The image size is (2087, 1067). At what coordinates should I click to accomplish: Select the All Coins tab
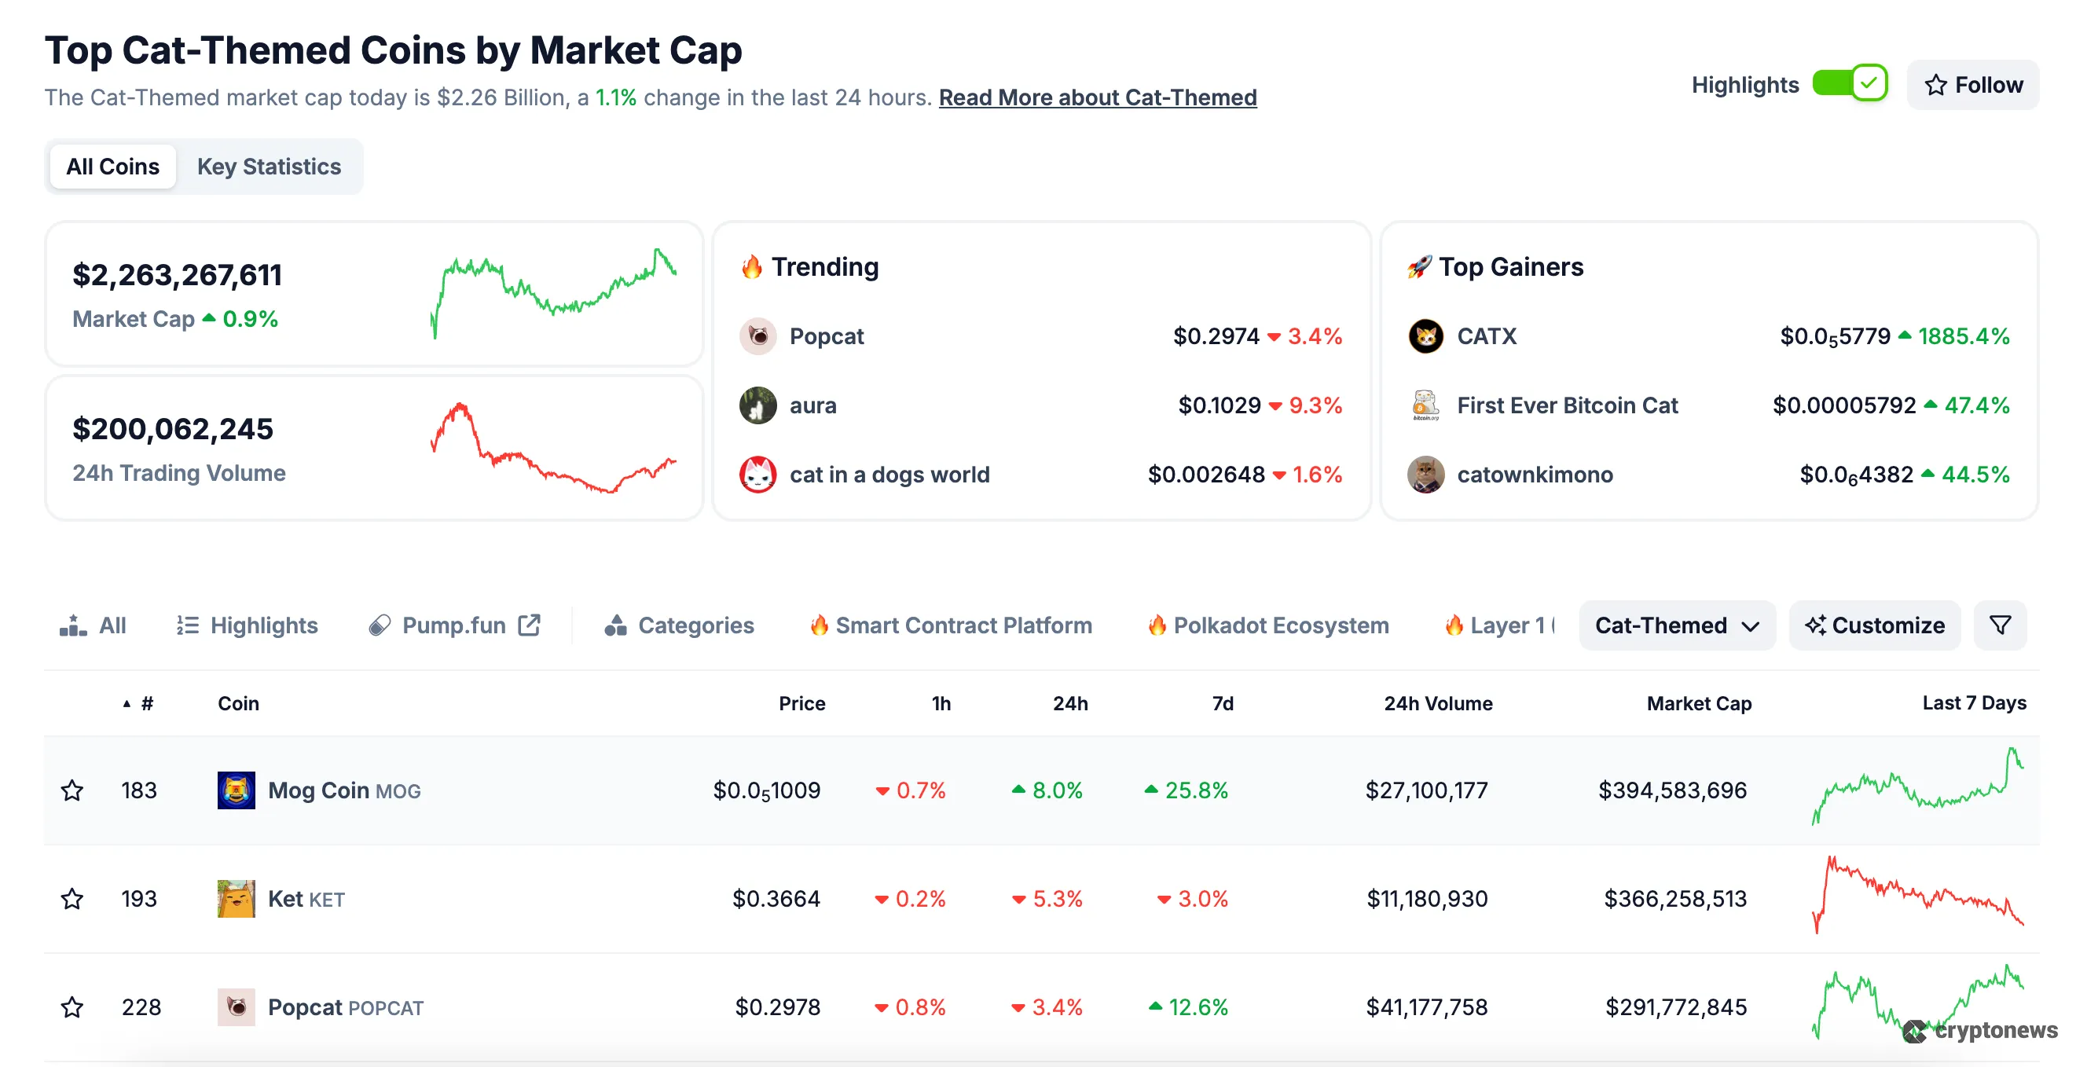[112, 166]
